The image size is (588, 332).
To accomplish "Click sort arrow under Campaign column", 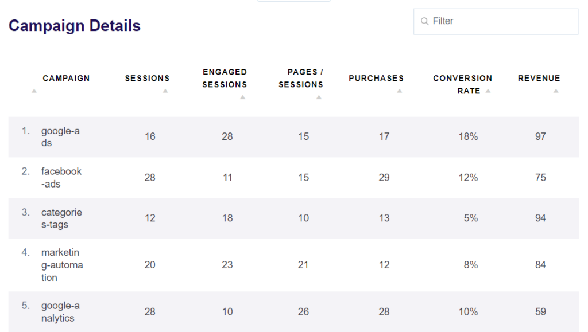I will point(34,91).
